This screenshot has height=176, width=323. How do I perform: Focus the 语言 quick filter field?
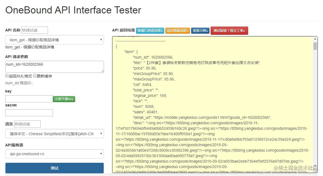(x=27, y=124)
